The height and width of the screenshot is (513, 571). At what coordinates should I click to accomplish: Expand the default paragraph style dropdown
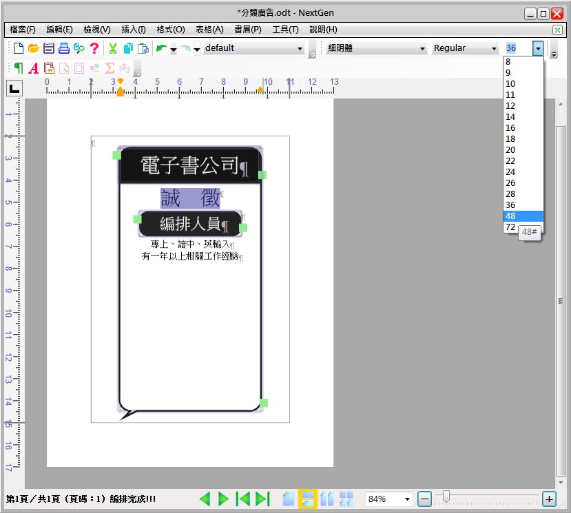300,48
